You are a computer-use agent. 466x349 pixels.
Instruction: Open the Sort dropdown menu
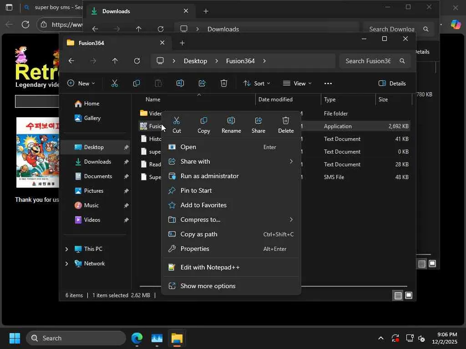[x=257, y=83]
